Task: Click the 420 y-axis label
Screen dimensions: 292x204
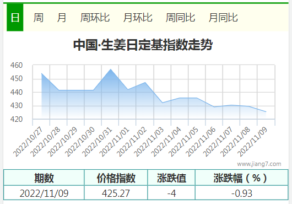Action: point(17,119)
